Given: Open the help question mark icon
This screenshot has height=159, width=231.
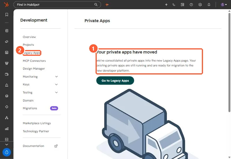Looking at the screenshot, I should [191, 5].
